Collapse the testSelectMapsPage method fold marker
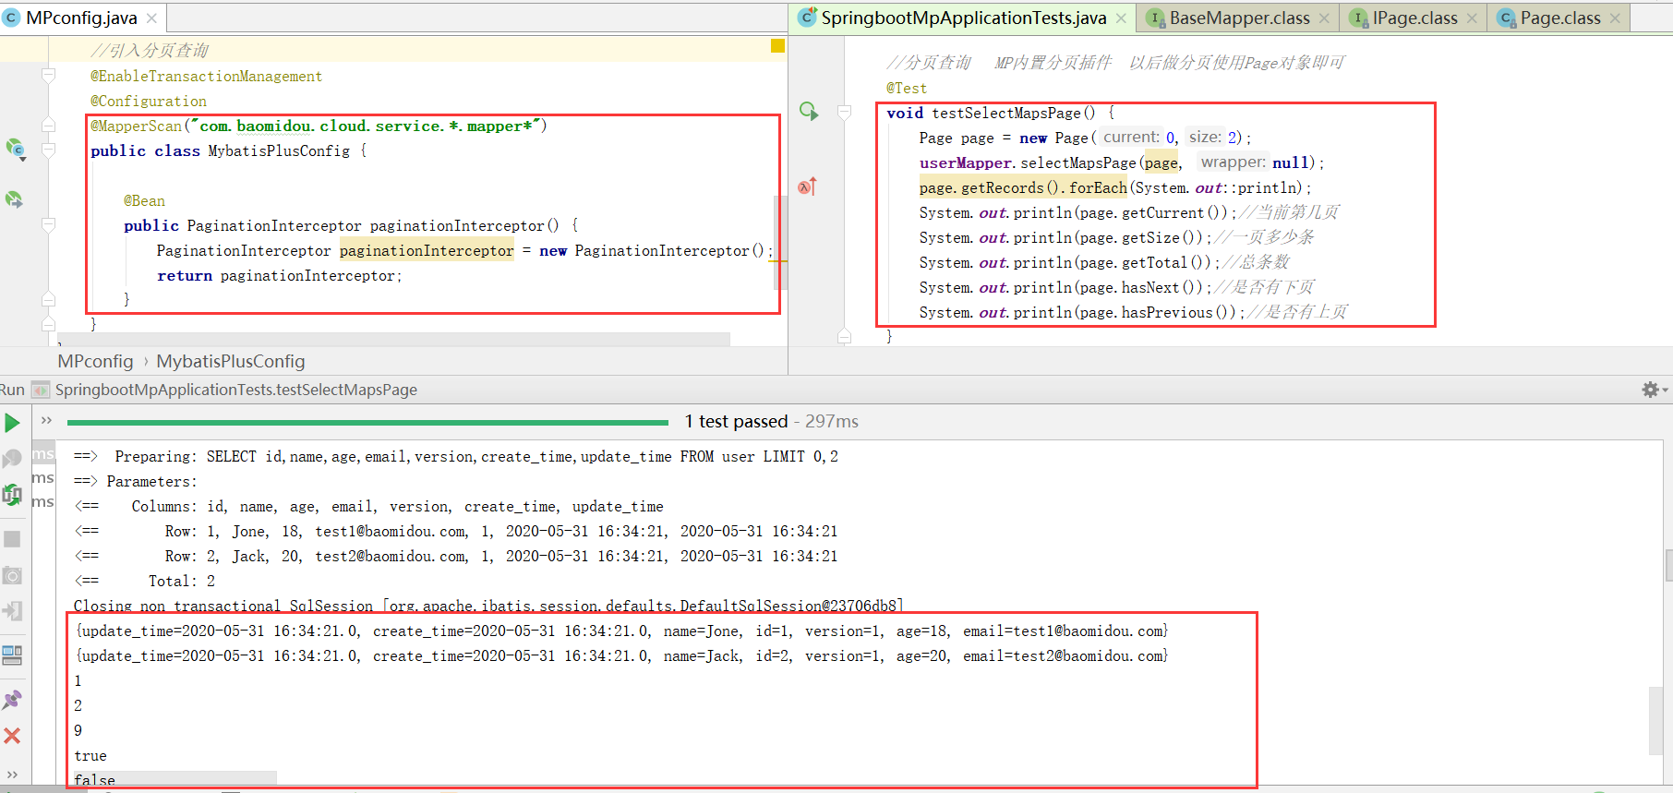The width and height of the screenshot is (1673, 793). coord(844,112)
